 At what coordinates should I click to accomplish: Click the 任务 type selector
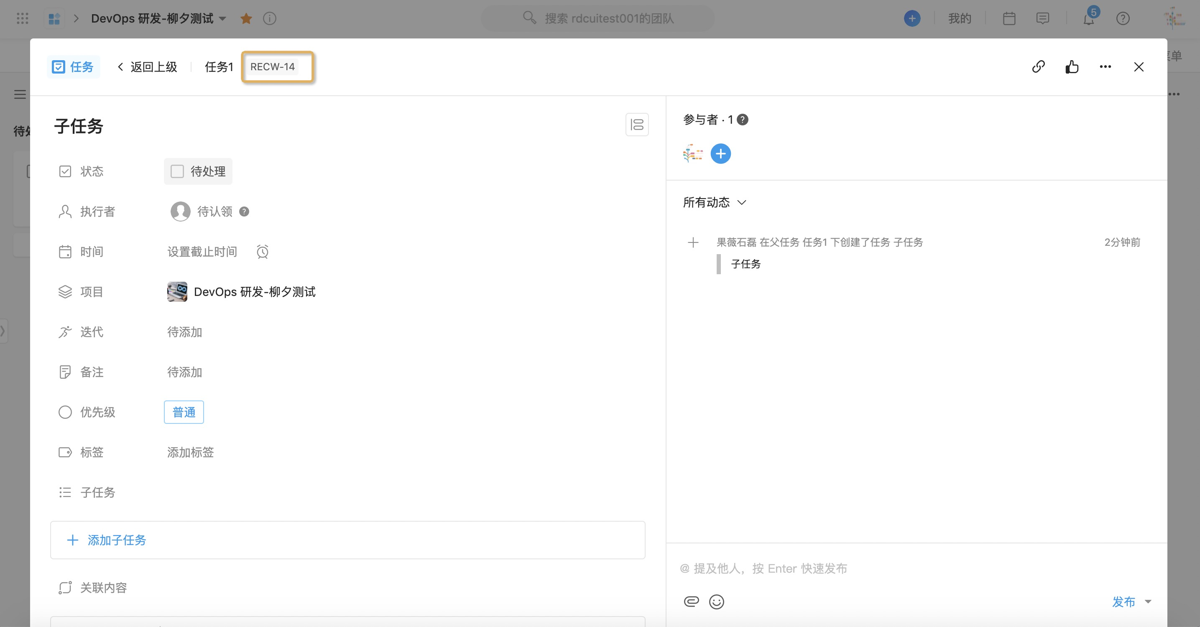[73, 66]
